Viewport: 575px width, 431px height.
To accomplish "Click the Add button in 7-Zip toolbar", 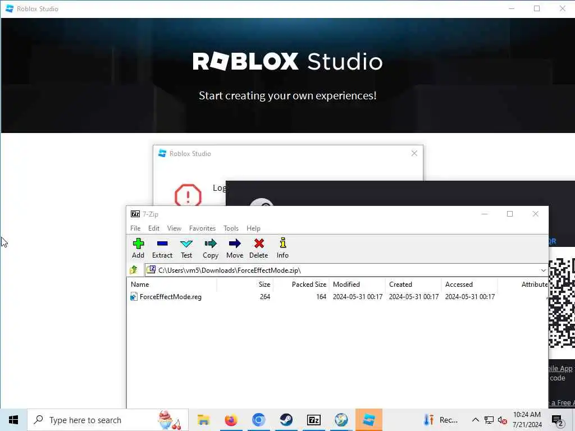I will [x=138, y=249].
